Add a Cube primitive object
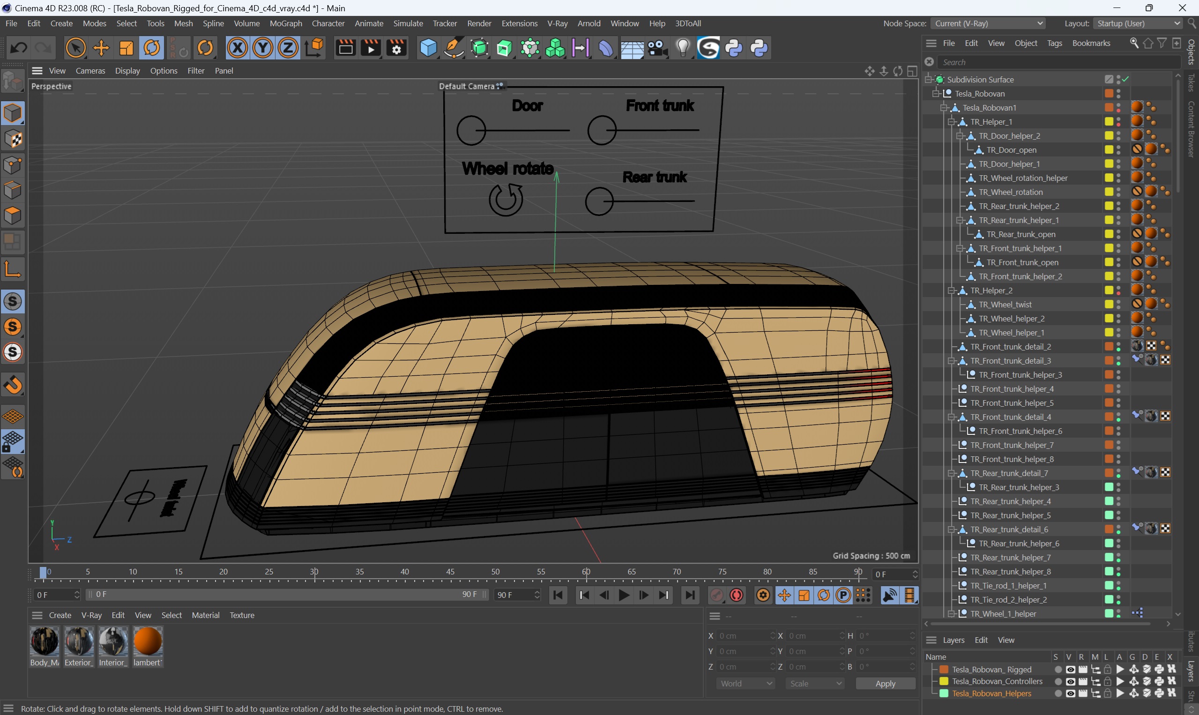Viewport: 1199px width, 715px height. click(x=428, y=48)
